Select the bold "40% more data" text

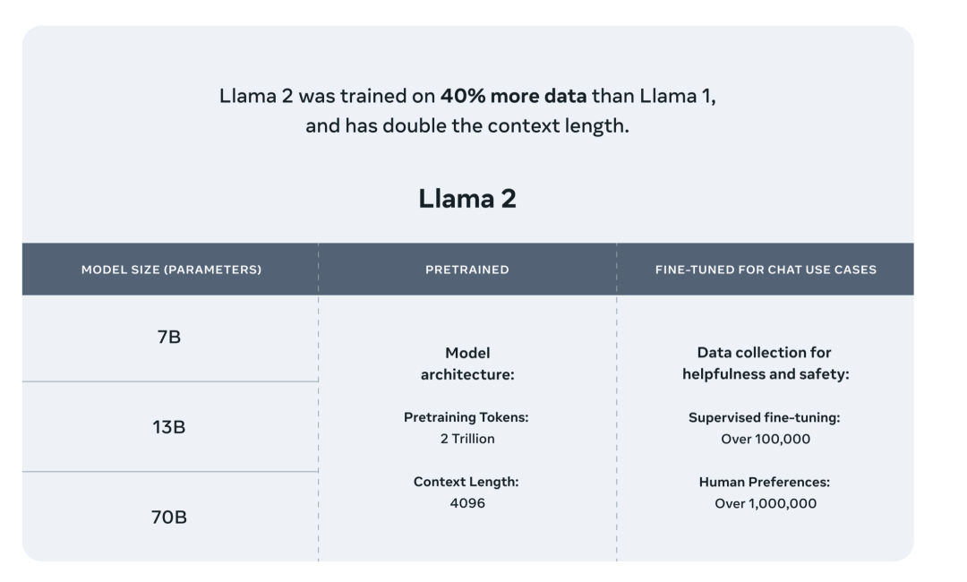(513, 96)
